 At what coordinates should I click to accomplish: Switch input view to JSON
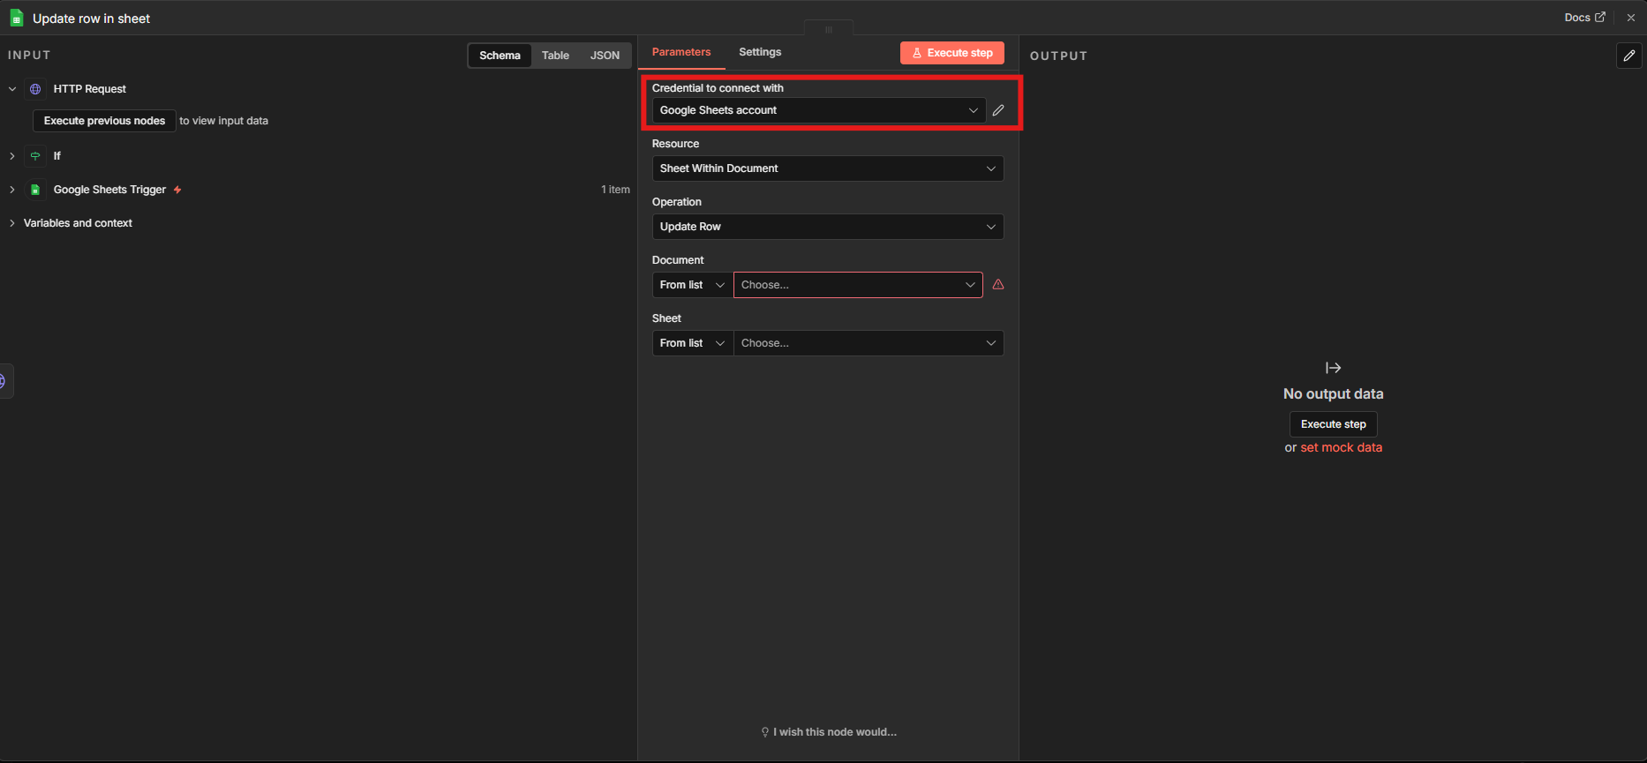pos(605,56)
